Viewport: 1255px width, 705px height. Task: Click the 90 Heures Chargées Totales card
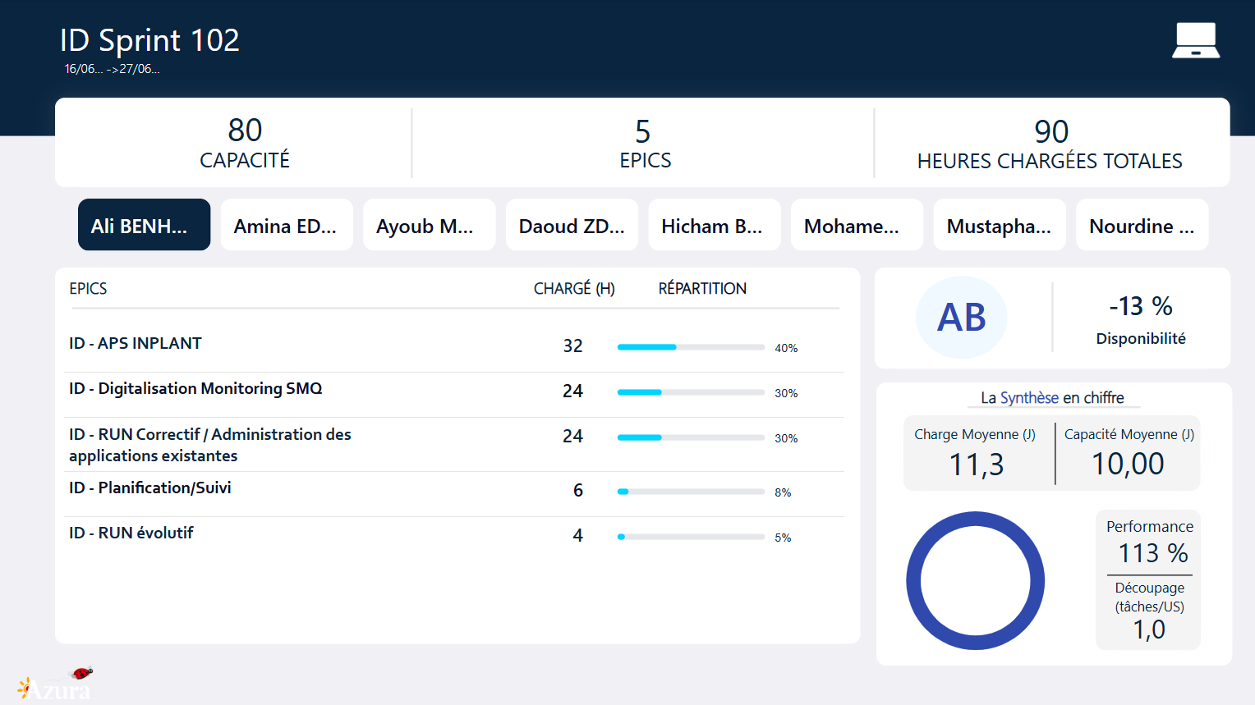click(1050, 144)
